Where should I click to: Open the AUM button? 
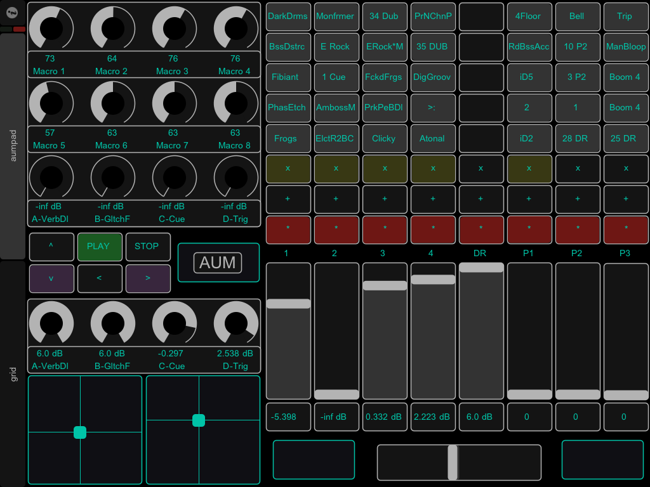tap(218, 263)
